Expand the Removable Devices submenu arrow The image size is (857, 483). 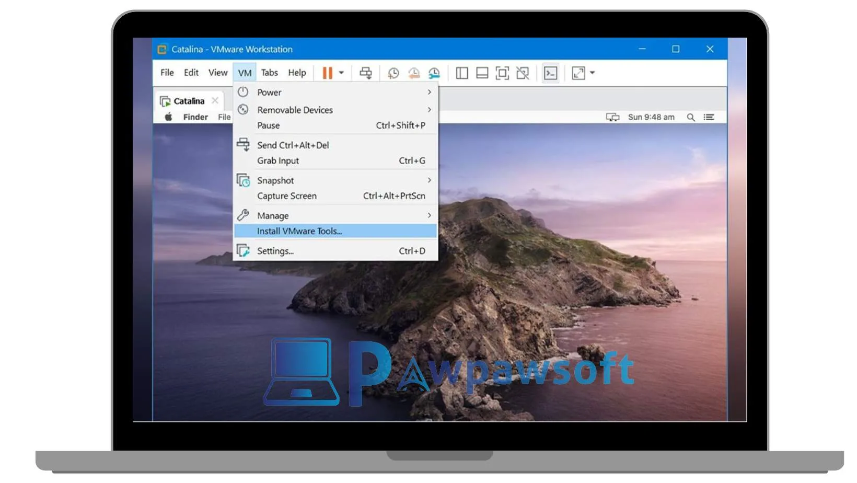pyautogui.click(x=430, y=110)
